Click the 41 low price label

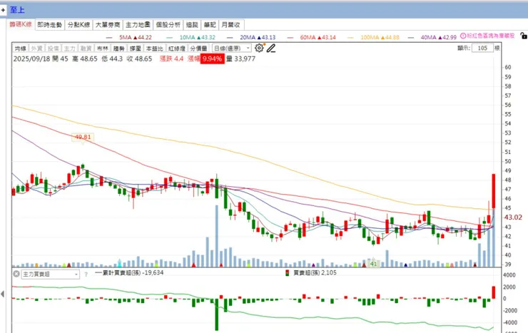(x=373, y=264)
